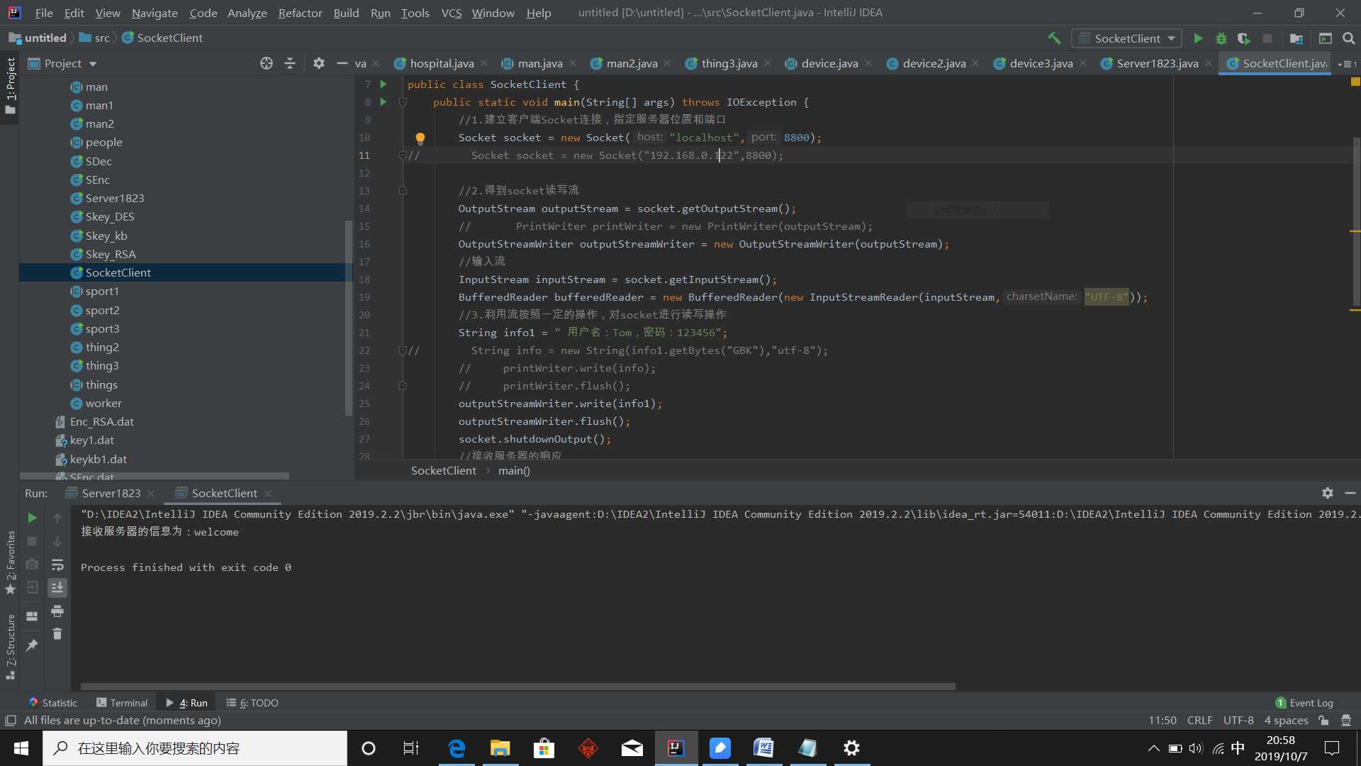Open Project view dropdown arrow
The image size is (1361, 766).
pos(93,63)
